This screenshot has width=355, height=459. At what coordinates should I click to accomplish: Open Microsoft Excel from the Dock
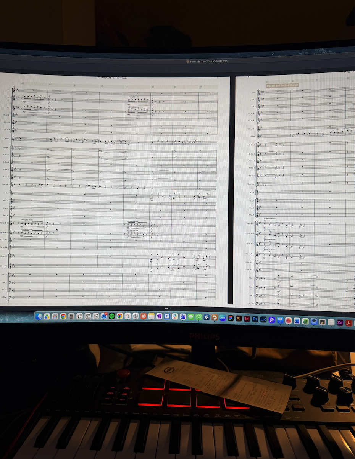tap(305, 321)
